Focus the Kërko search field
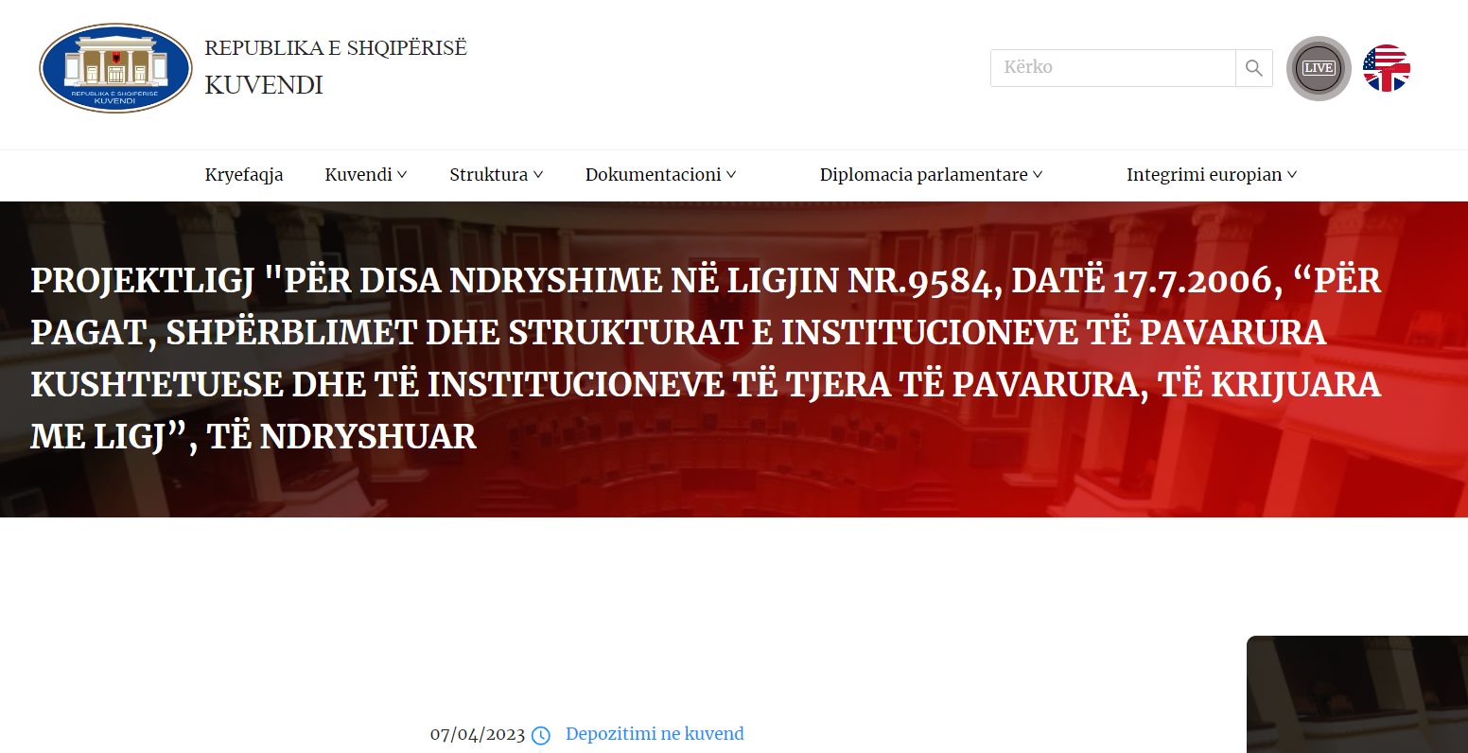Image resolution: width=1468 pixels, height=753 pixels. 1113,68
